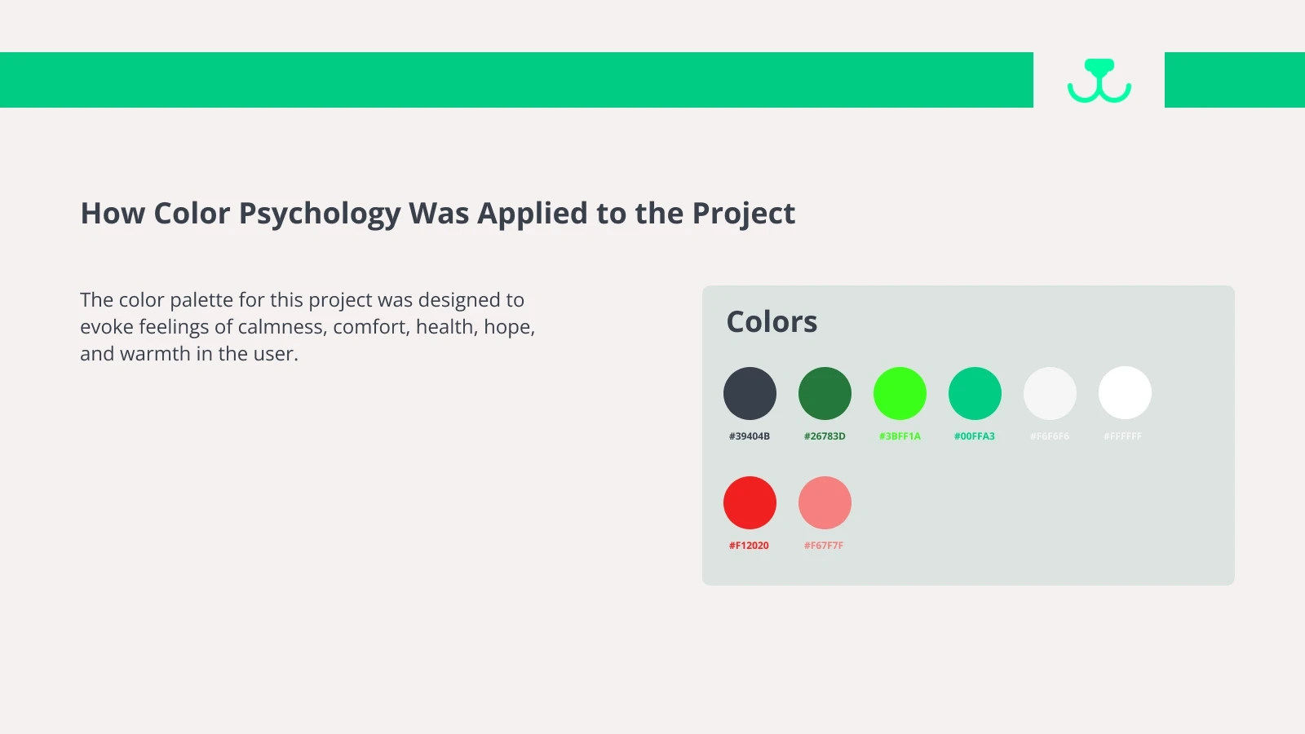Click the faint #F6F6F6 hex label
The image size is (1305, 734).
pyautogui.click(x=1050, y=436)
